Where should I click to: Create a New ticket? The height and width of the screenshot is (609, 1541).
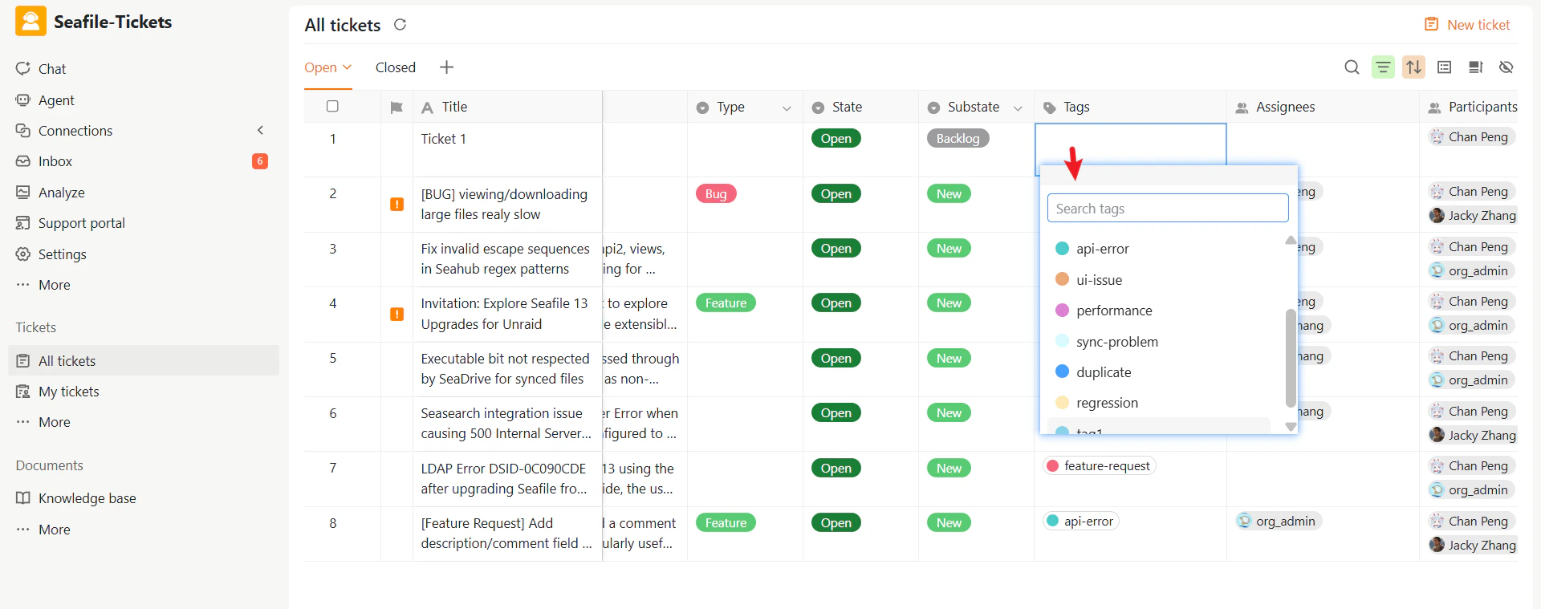click(1467, 25)
